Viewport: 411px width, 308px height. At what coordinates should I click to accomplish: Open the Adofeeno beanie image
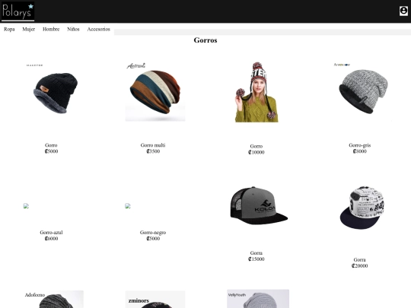pos(53,299)
